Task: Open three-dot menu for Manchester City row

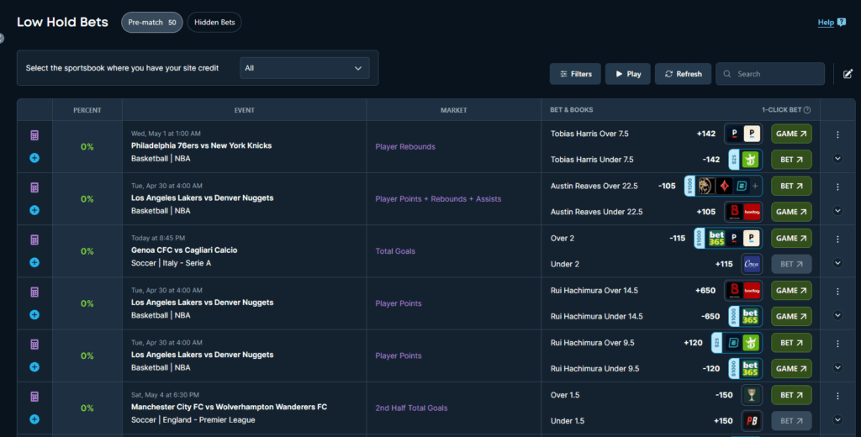Action: (837, 396)
